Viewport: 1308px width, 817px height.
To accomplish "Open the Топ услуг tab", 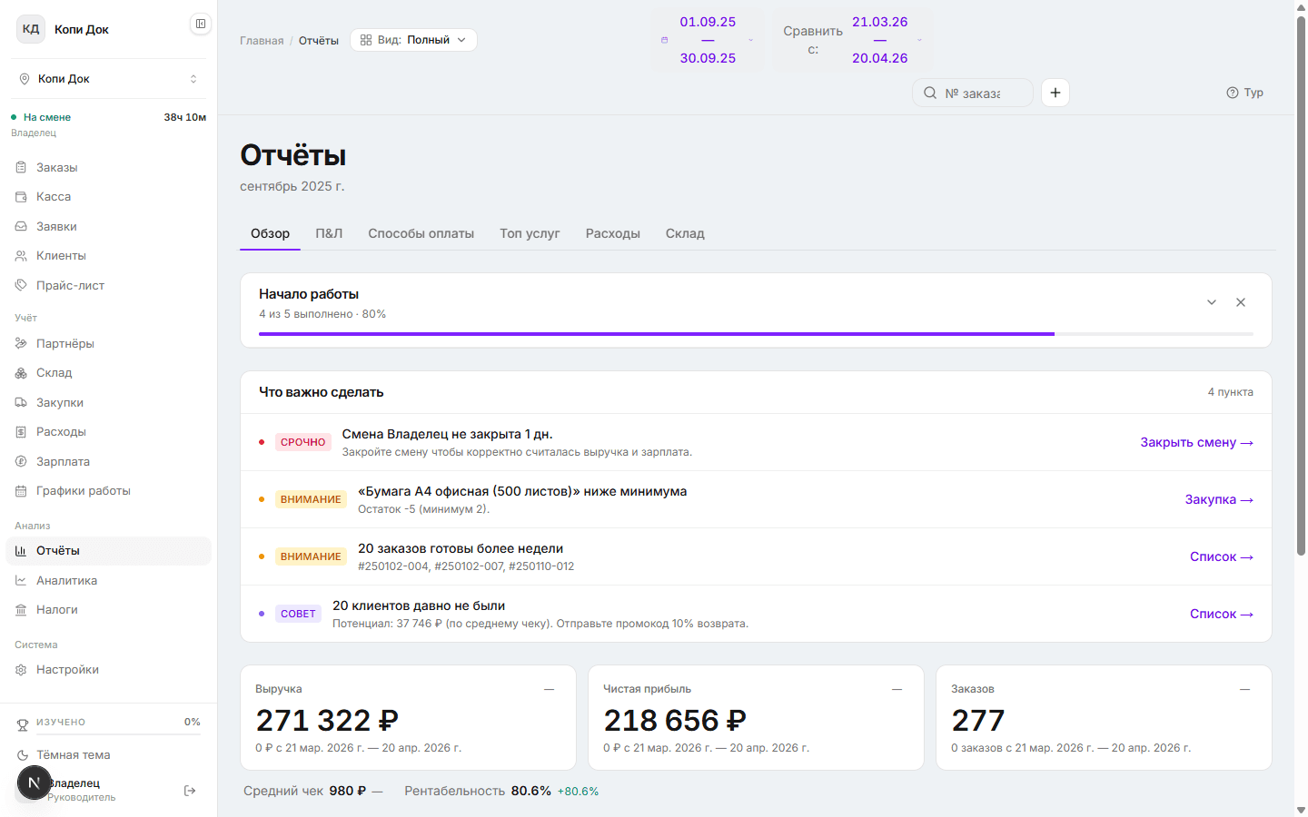I will coord(530,233).
